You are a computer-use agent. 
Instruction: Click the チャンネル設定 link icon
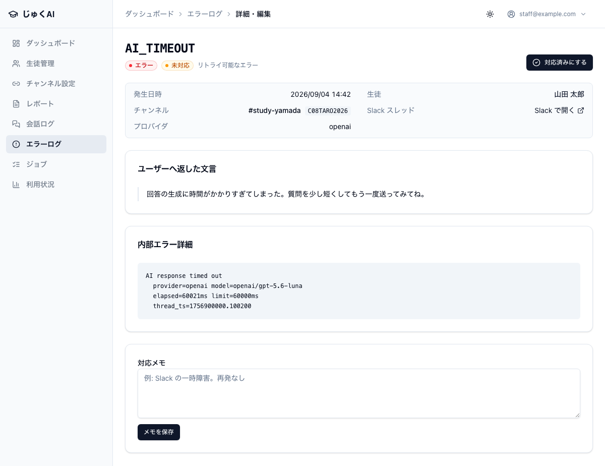coord(16,84)
